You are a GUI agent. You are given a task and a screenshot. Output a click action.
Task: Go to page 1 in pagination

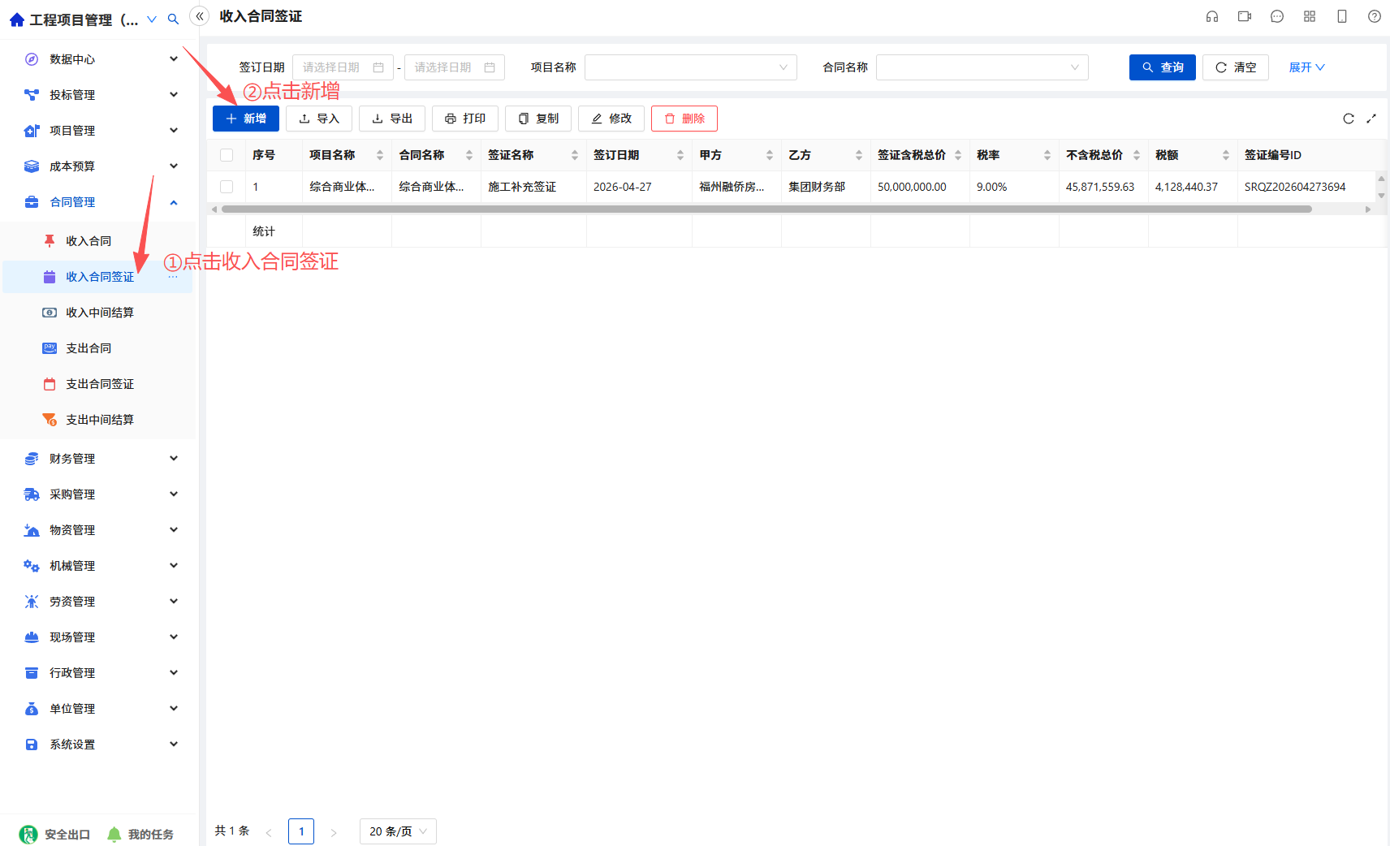(x=301, y=831)
